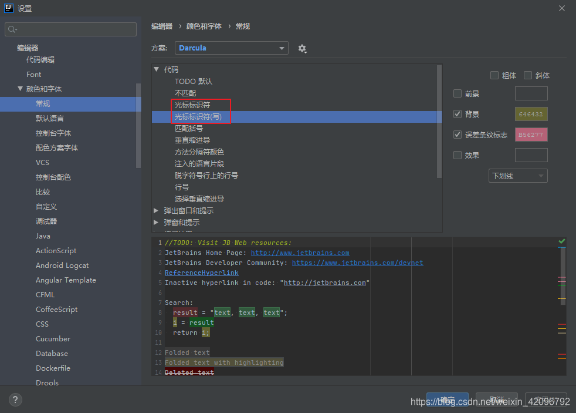Select 控制台字体 in the sidebar

point(53,133)
